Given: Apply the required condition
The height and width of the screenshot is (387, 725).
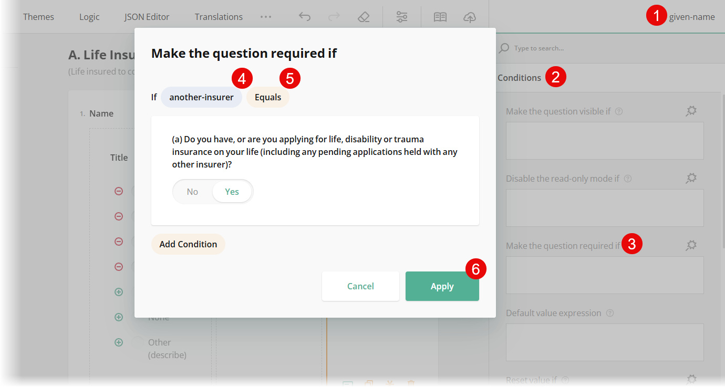Looking at the screenshot, I should 442,286.
